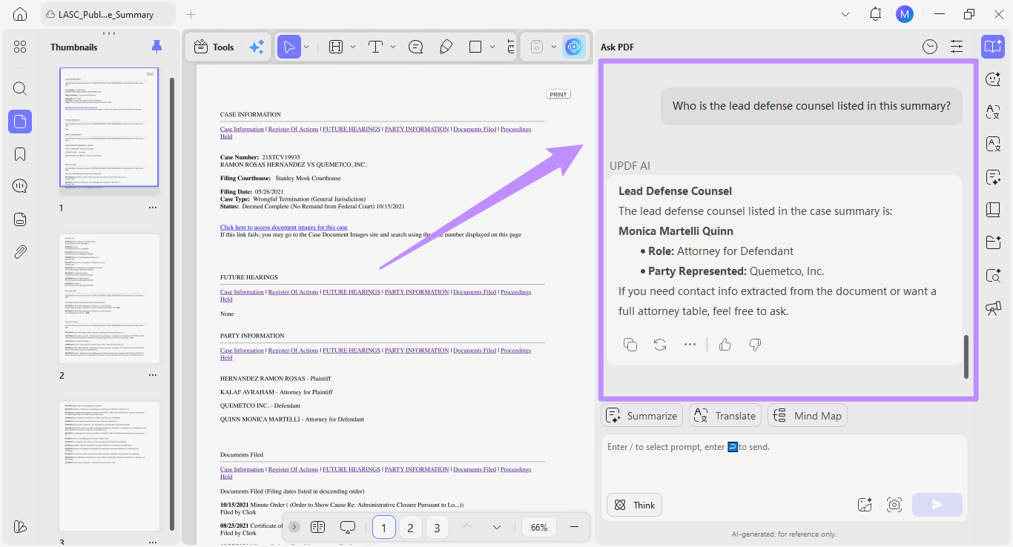The image size is (1013, 547).
Task: Go to page 1 in bottom bar
Action: pos(383,527)
